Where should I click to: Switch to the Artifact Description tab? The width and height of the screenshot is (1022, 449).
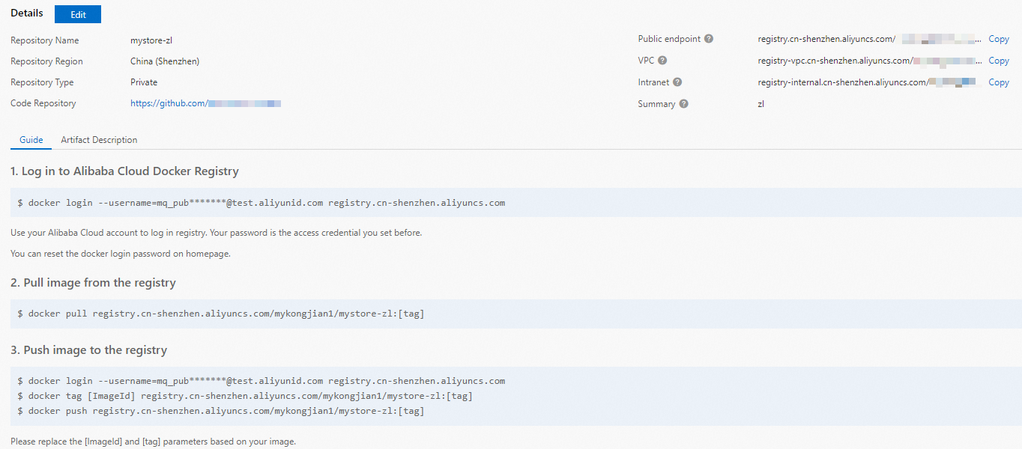[99, 140]
